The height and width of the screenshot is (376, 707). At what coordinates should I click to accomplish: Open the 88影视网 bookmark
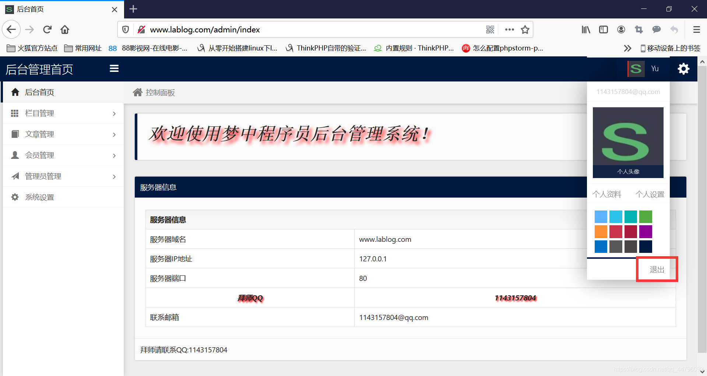click(148, 48)
